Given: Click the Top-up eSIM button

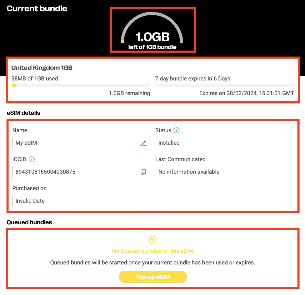Looking at the screenshot, I should 153,277.
